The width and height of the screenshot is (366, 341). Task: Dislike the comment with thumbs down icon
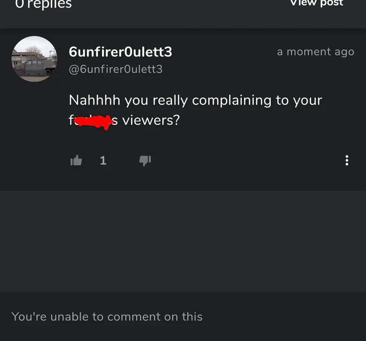tap(145, 161)
